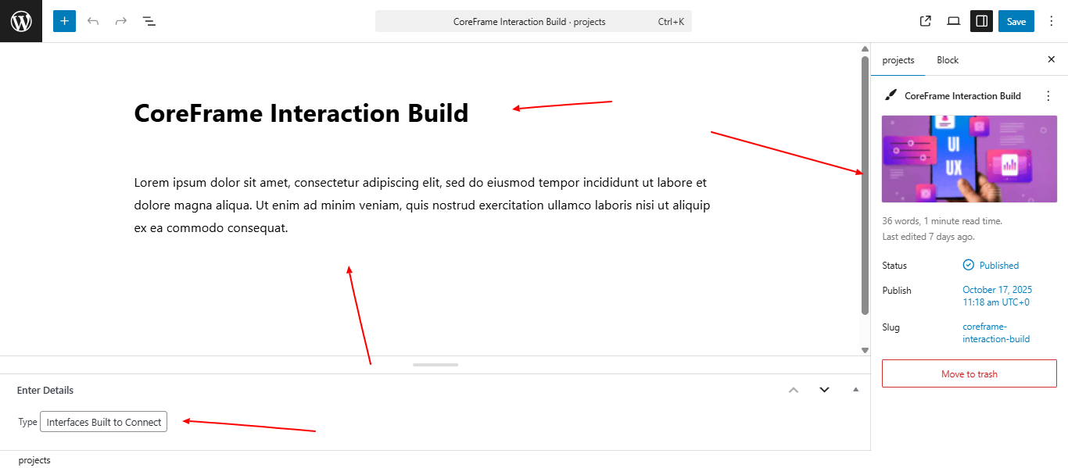This screenshot has height=468, width=1068.
Task: Open the Published status dropdown
Action: click(x=991, y=266)
